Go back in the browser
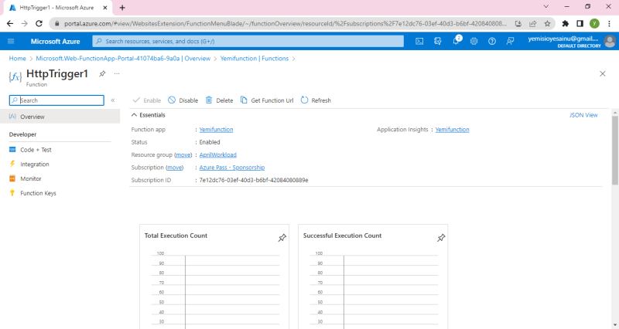 coord(10,24)
